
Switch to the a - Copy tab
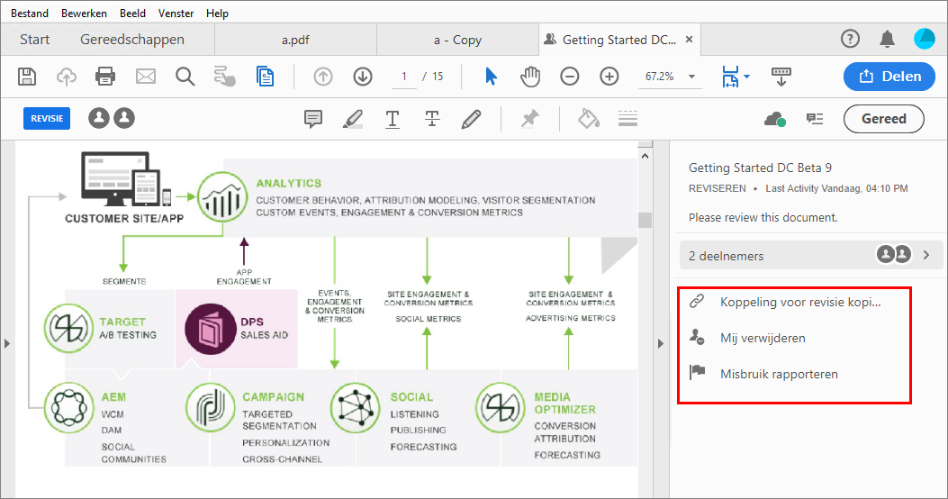tap(457, 40)
